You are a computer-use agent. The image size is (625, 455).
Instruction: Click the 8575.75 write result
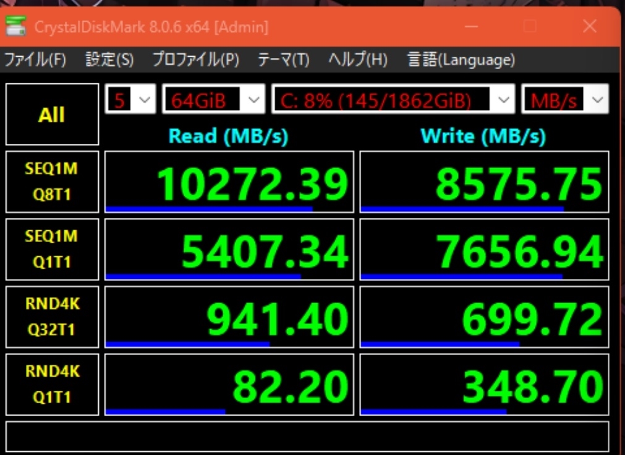pos(484,182)
